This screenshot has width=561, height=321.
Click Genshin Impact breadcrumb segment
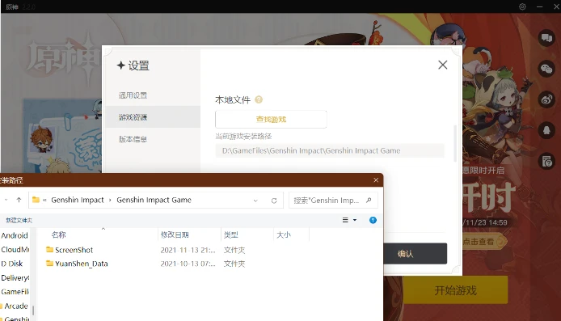click(78, 200)
